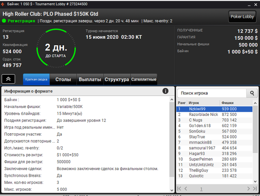This screenshot has height=196, width=260.
Task: Select player StayTrue row
Action: (214, 137)
